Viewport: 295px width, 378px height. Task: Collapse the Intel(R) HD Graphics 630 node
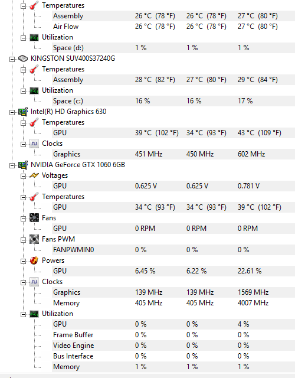(x=12, y=112)
